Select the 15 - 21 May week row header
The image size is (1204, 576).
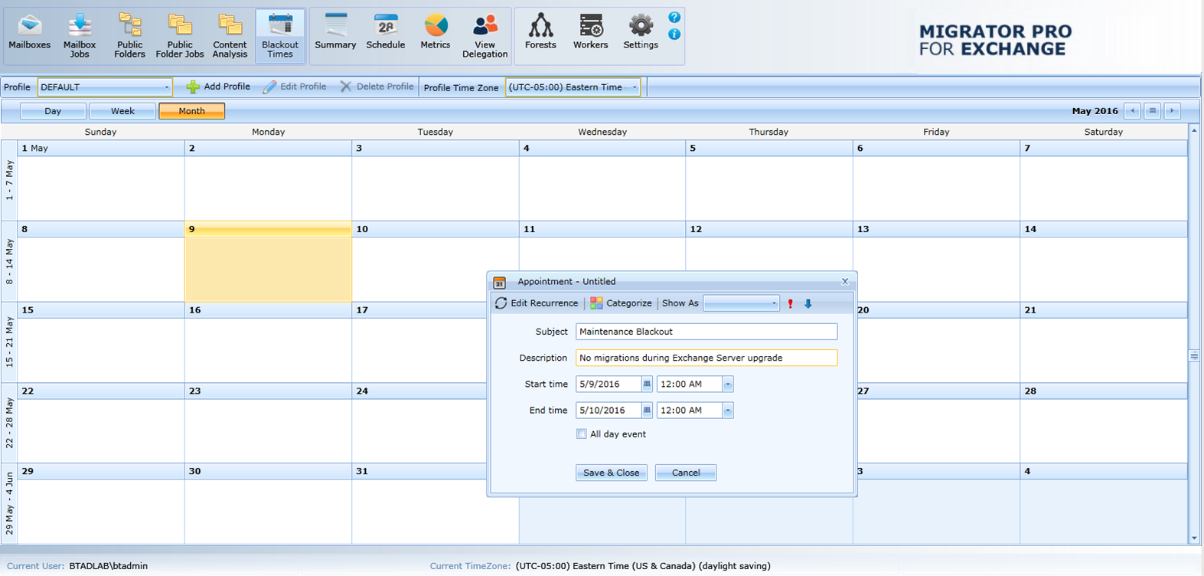(9, 342)
